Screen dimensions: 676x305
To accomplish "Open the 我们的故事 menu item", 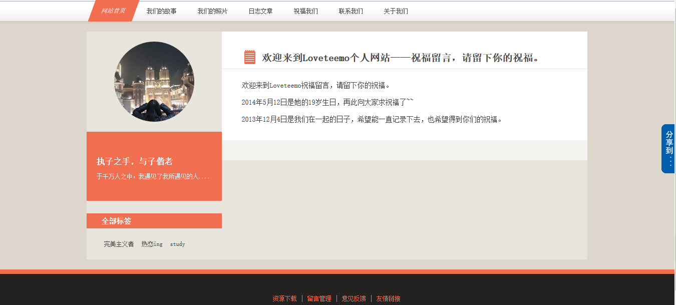I will click(161, 11).
